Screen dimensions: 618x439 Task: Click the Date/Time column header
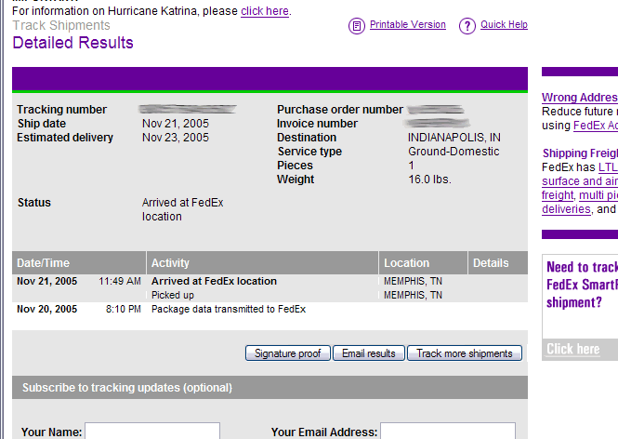79,263
